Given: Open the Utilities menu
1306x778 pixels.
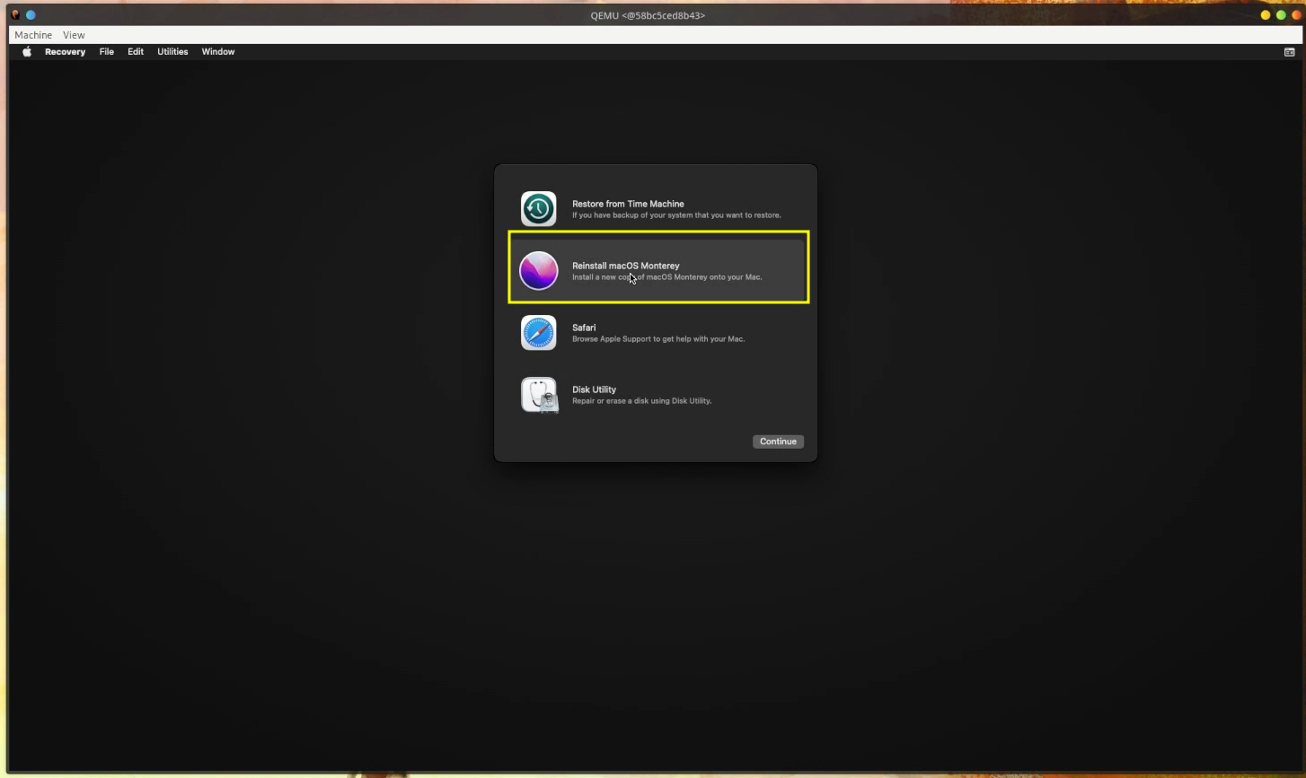Looking at the screenshot, I should coord(172,52).
